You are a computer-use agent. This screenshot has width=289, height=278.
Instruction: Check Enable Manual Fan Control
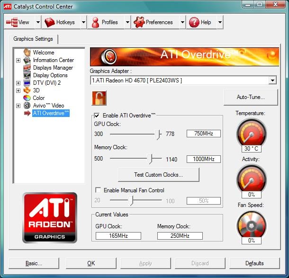[x=98, y=190]
